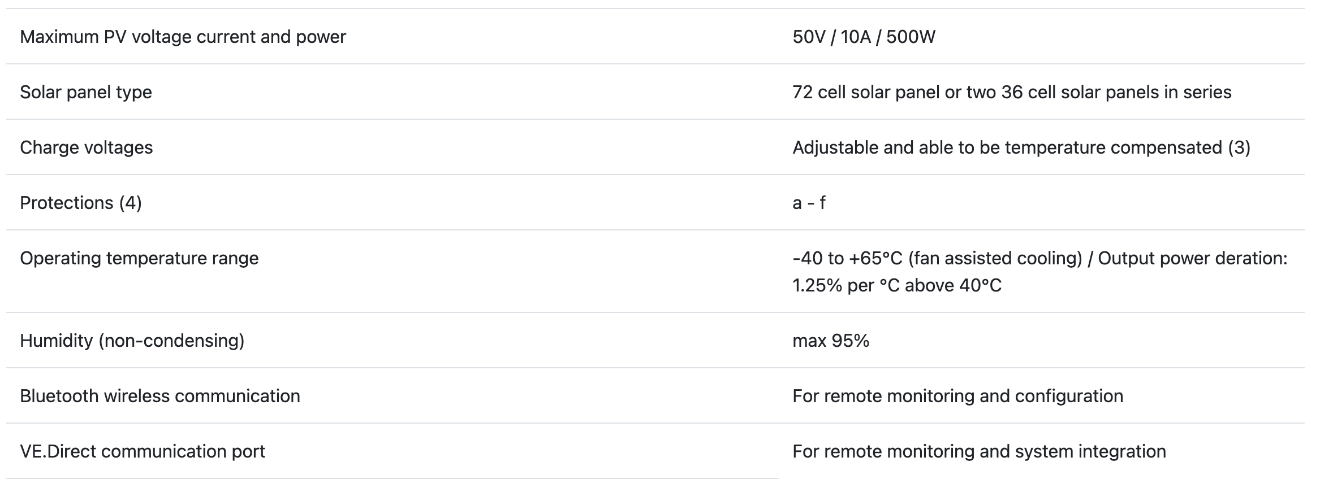Click the "Operating temperature range" label

tap(139, 258)
